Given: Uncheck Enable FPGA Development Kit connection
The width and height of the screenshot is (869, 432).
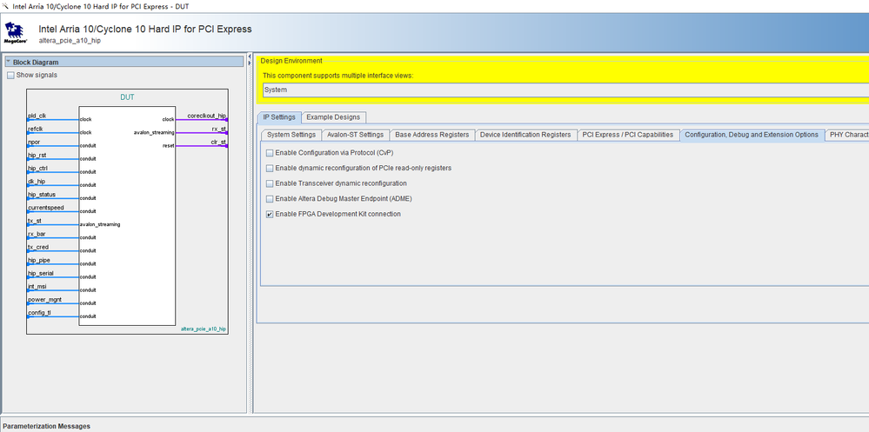Looking at the screenshot, I should [270, 215].
